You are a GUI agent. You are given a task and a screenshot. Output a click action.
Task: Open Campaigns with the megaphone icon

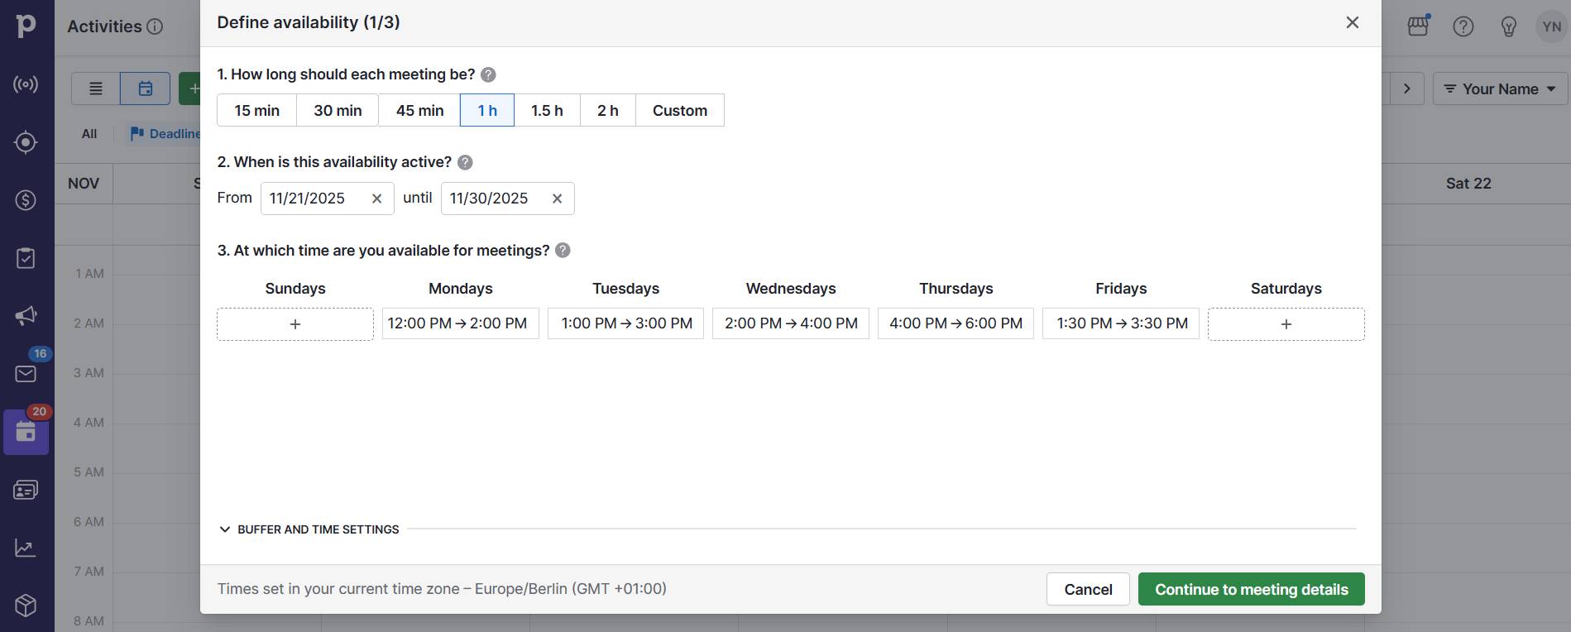(26, 315)
